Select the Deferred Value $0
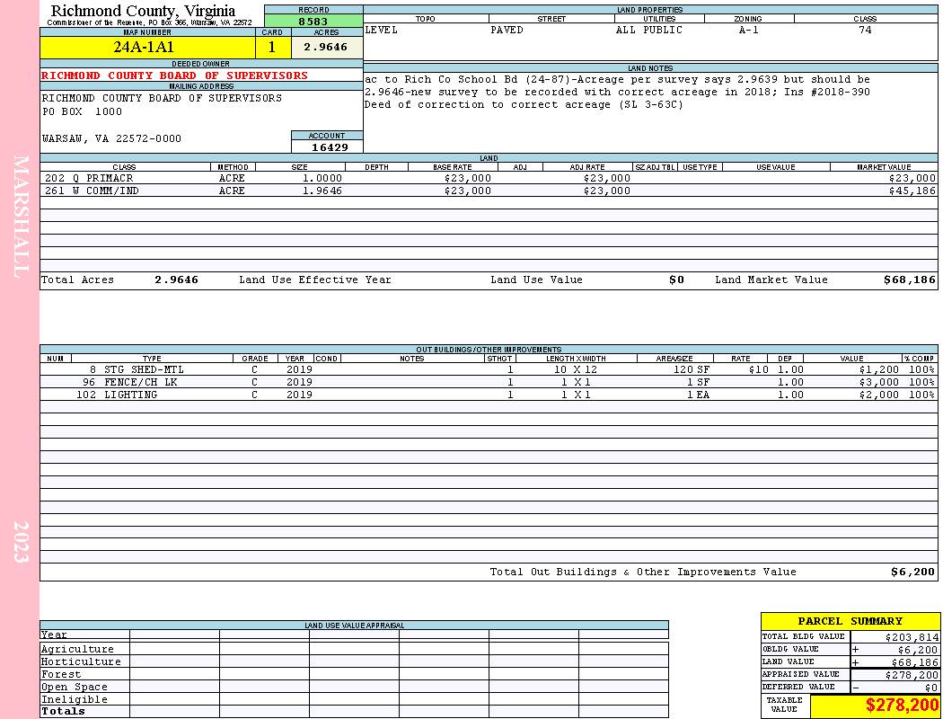Image resolution: width=943 pixels, height=719 pixels. tap(931, 688)
